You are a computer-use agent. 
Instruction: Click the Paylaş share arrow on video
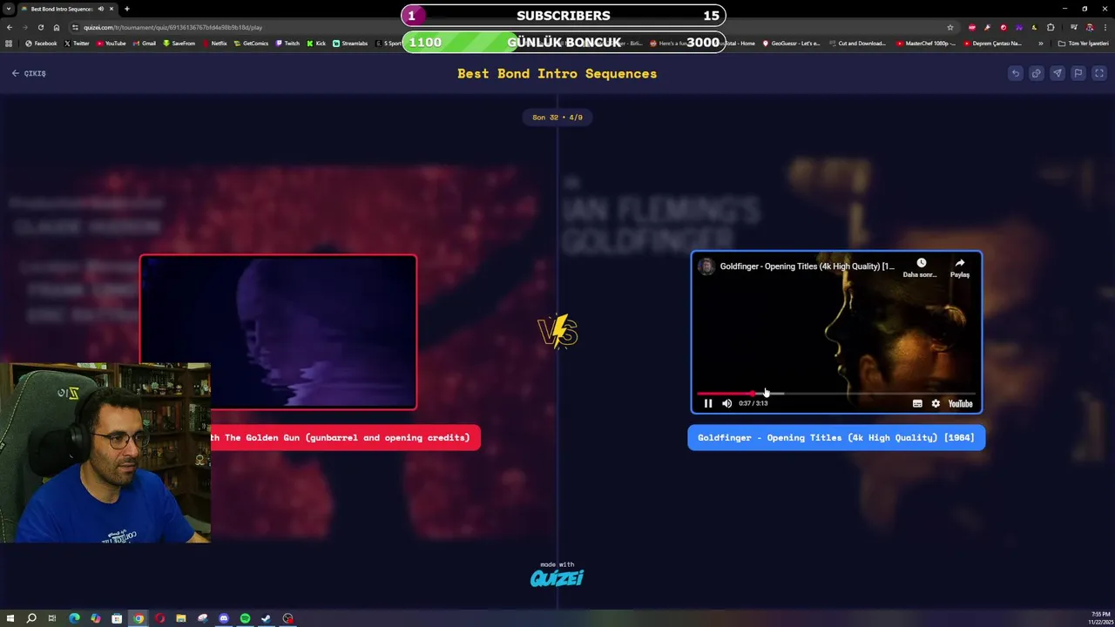959,263
